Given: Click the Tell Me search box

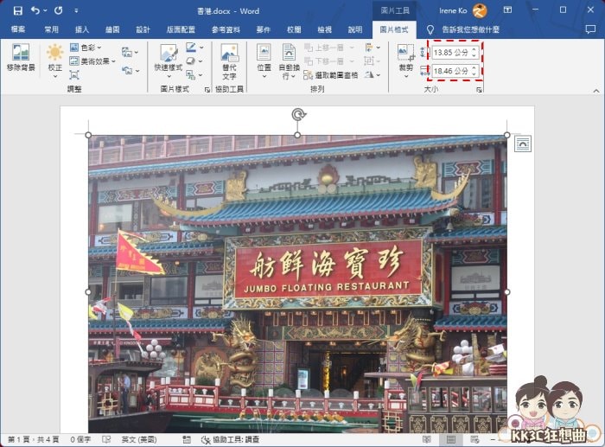Looking at the screenshot, I should pyautogui.click(x=471, y=29).
